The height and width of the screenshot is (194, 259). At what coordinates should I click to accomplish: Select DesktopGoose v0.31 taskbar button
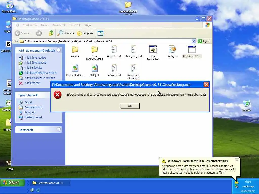point(50,183)
